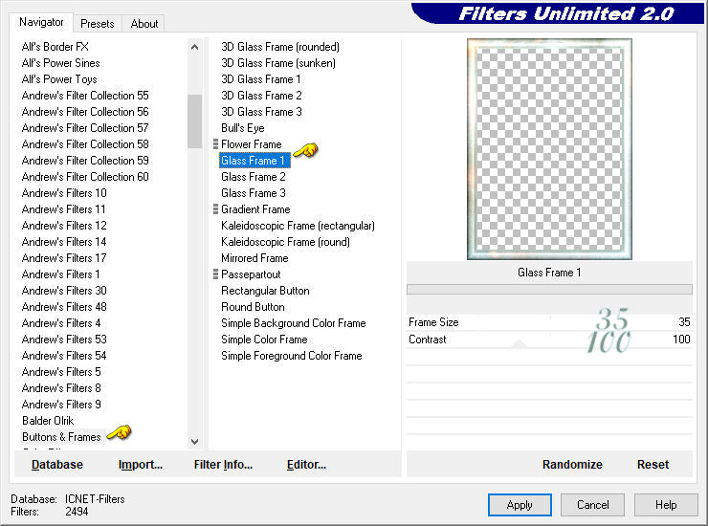The height and width of the screenshot is (526, 708).
Task: Select Rectangular Button filter
Action: click(x=265, y=291)
